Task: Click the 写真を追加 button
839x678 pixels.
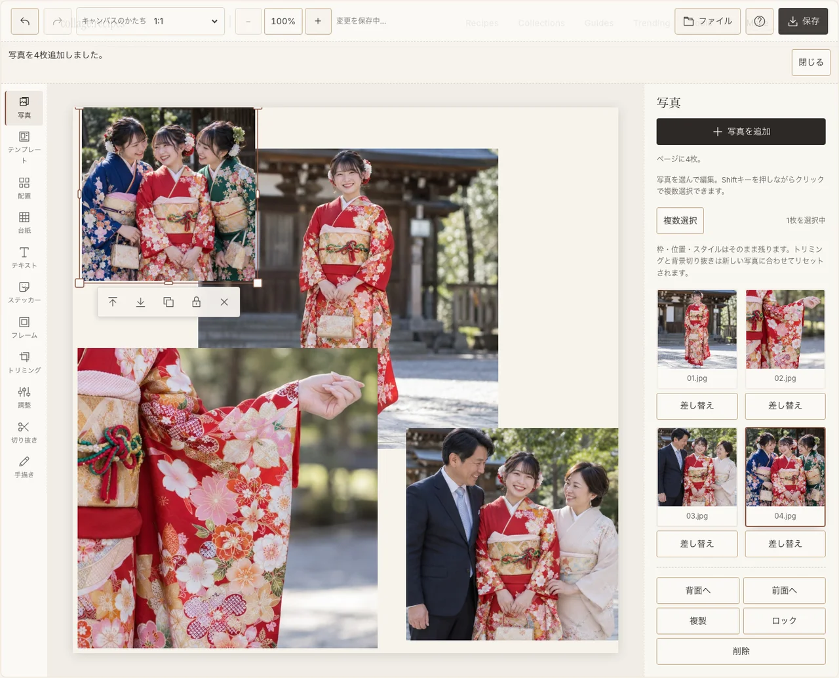Action: [741, 132]
